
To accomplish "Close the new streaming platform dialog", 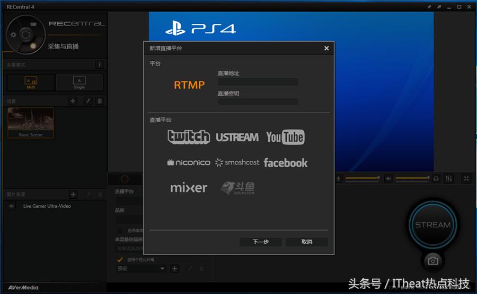I will 326,48.
